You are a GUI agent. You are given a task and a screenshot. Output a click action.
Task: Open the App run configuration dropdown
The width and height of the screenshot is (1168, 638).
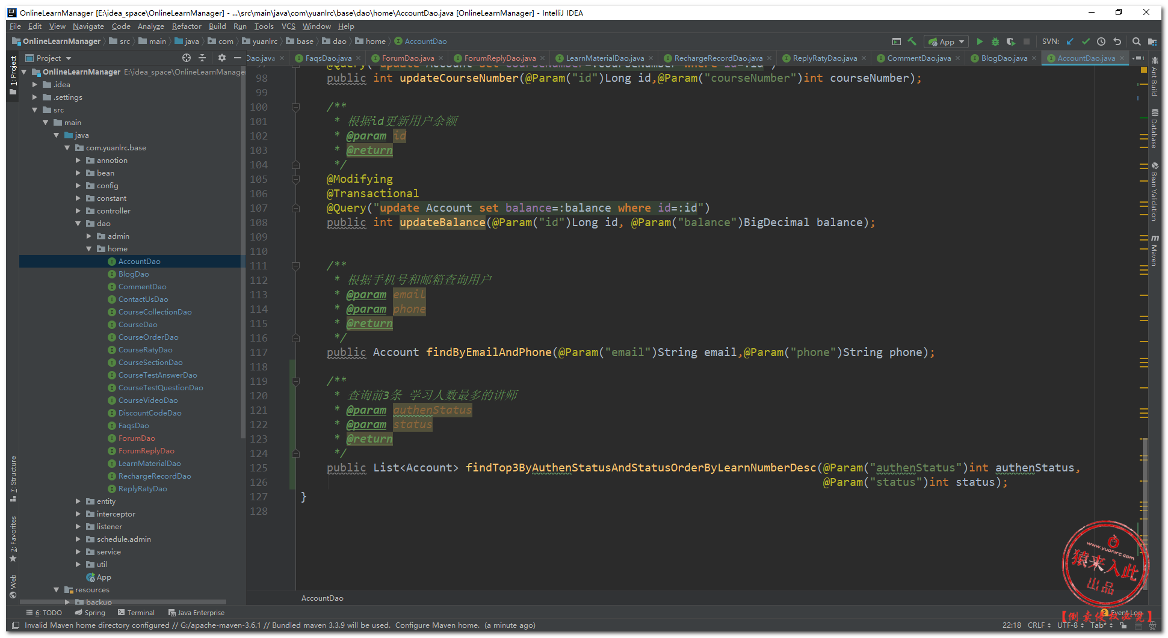point(947,41)
